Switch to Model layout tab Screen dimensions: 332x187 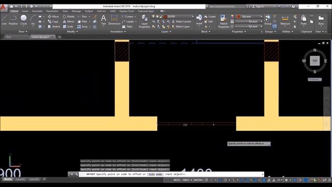click(8, 179)
